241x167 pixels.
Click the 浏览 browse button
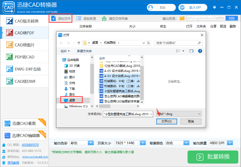[x=231, y=19]
